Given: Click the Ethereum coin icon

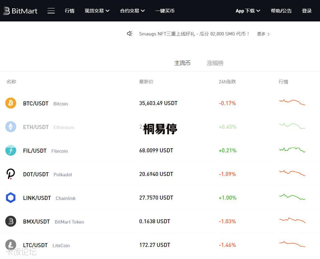Looking at the screenshot, I should click(11, 127).
